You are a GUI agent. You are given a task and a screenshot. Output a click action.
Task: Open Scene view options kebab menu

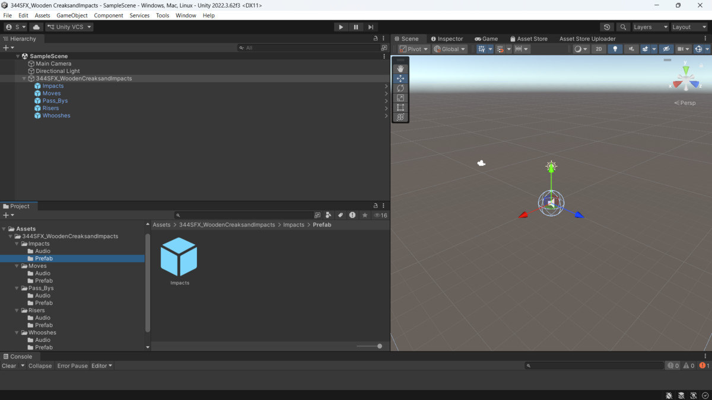[705, 39]
